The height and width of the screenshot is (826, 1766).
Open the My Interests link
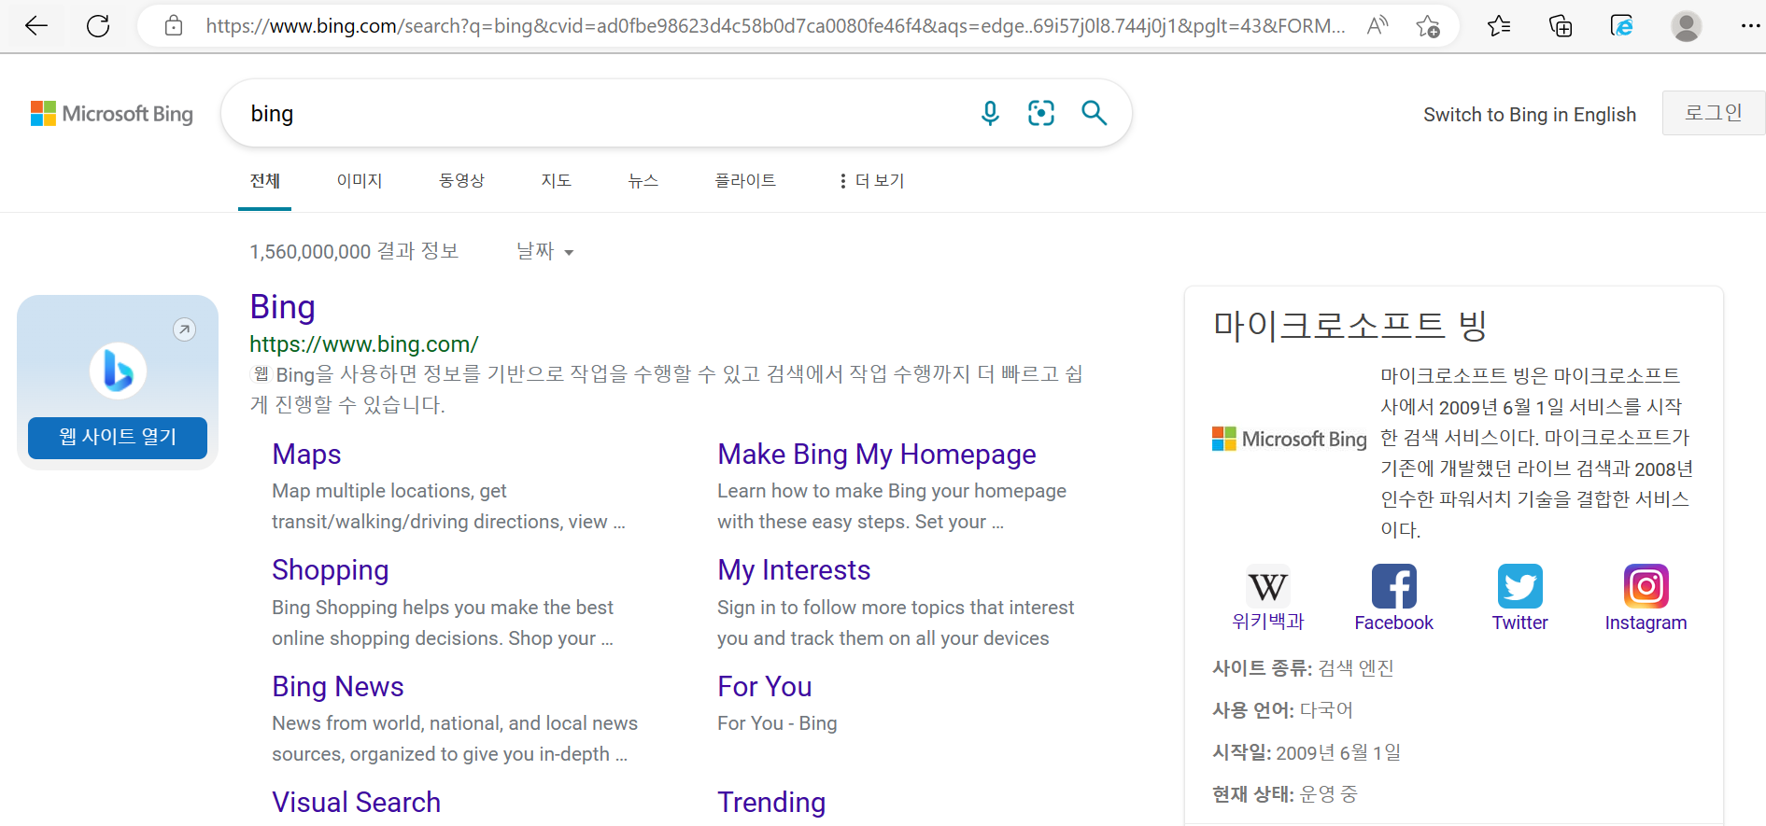[x=794, y=570]
